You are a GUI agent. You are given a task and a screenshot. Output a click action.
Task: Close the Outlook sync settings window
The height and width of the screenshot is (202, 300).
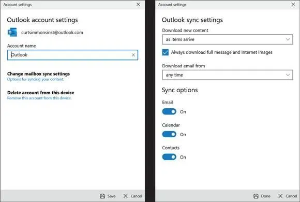coord(293,4)
